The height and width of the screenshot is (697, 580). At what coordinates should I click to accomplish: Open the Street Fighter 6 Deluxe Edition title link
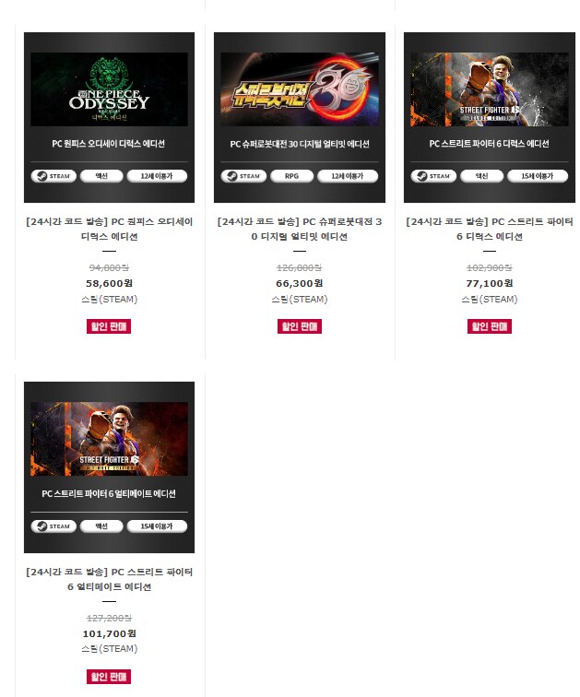pyautogui.click(x=490, y=229)
